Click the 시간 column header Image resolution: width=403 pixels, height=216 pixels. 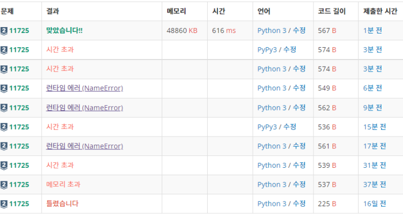pyautogui.click(x=219, y=11)
